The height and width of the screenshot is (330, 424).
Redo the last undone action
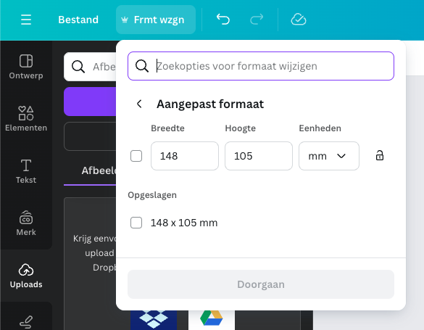point(257,20)
